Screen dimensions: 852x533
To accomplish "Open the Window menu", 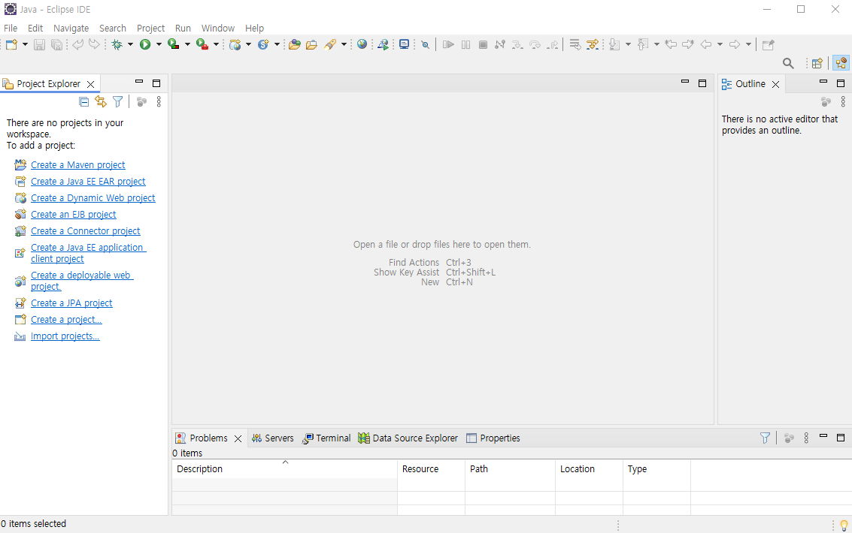I will [x=218, y=29].
